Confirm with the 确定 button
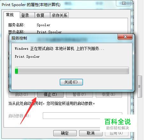The width and height of the screenshot is (144, 140). [x=65, y=133]
